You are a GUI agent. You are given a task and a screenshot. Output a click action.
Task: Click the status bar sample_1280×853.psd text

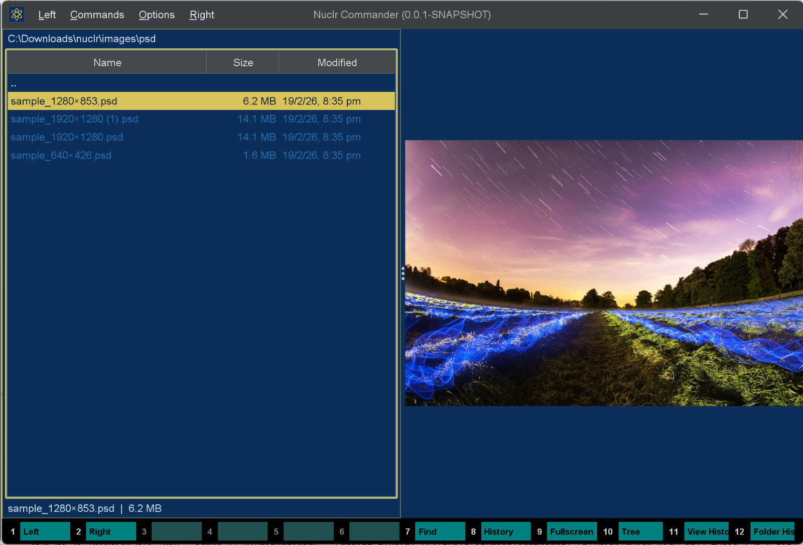tap(61, 508)
